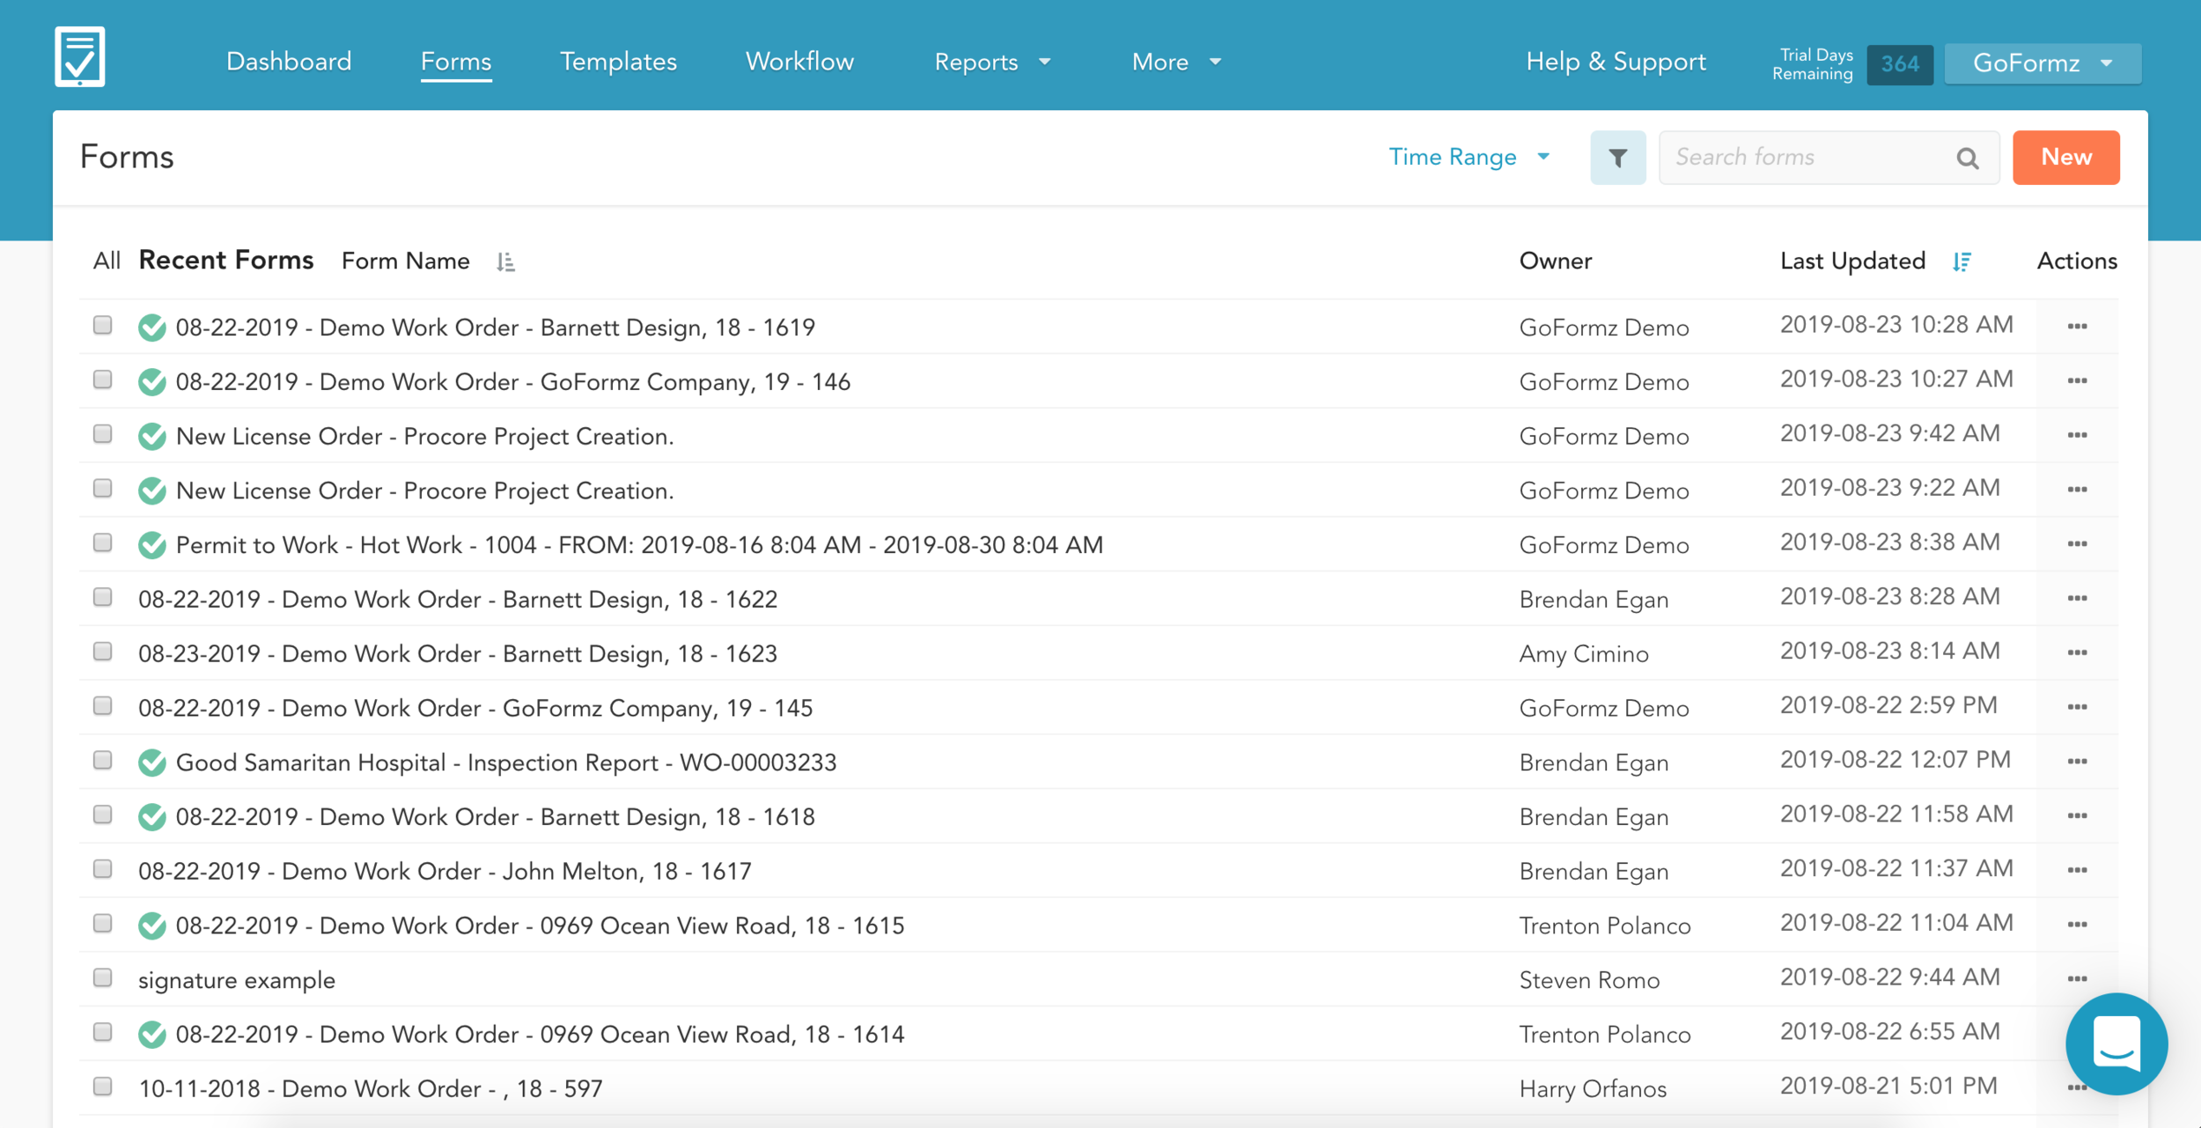Click completed checkmark icon on Permit to Work row
Viewport: 2201px width, 1128px height.
coord(152,545)
